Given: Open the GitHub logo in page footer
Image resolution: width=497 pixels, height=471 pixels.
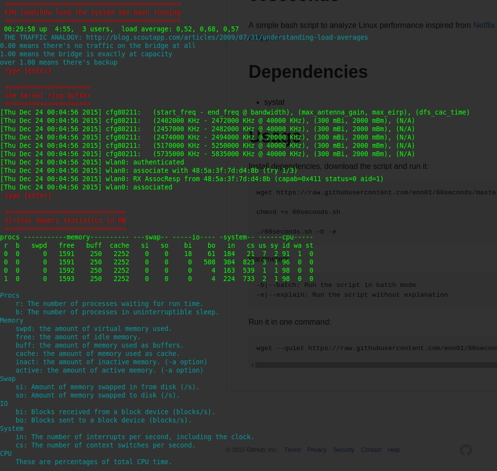Looking at the screenshot, I should (466, 450).
